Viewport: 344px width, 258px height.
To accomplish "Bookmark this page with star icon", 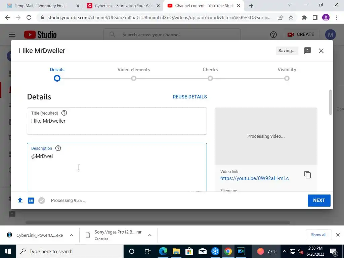I will pyautogui.click(x=291, y=18).
